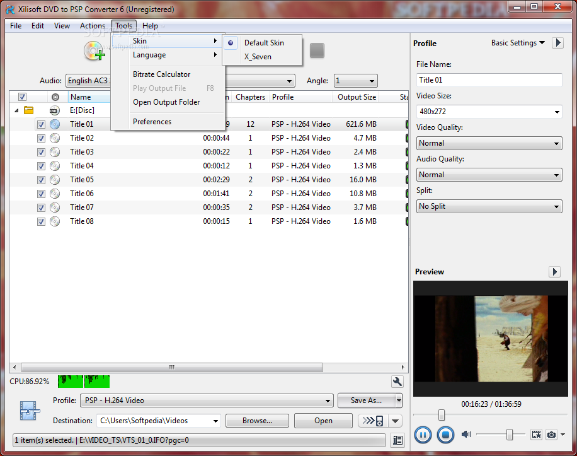The height and width of the screenshot is (456, 577).
Task: Uncheck the Title 02 checkbox
Action: pos(41,139)
